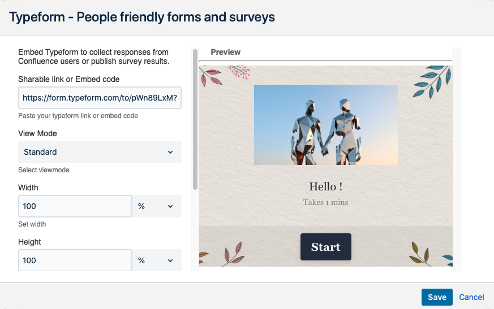Image resolution: width=494 pixels, height=309 pixels.
Task: Cancel the Typeform dialog
Action: 471,297
